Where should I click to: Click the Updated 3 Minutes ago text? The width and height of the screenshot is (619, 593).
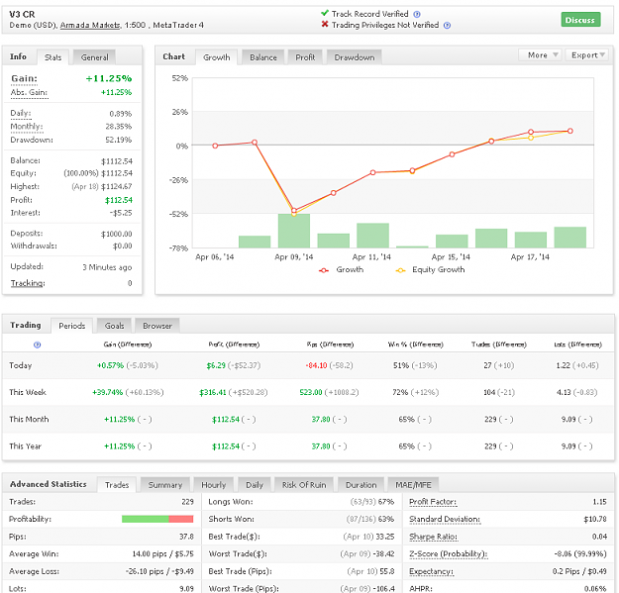(x=107, y=267)
